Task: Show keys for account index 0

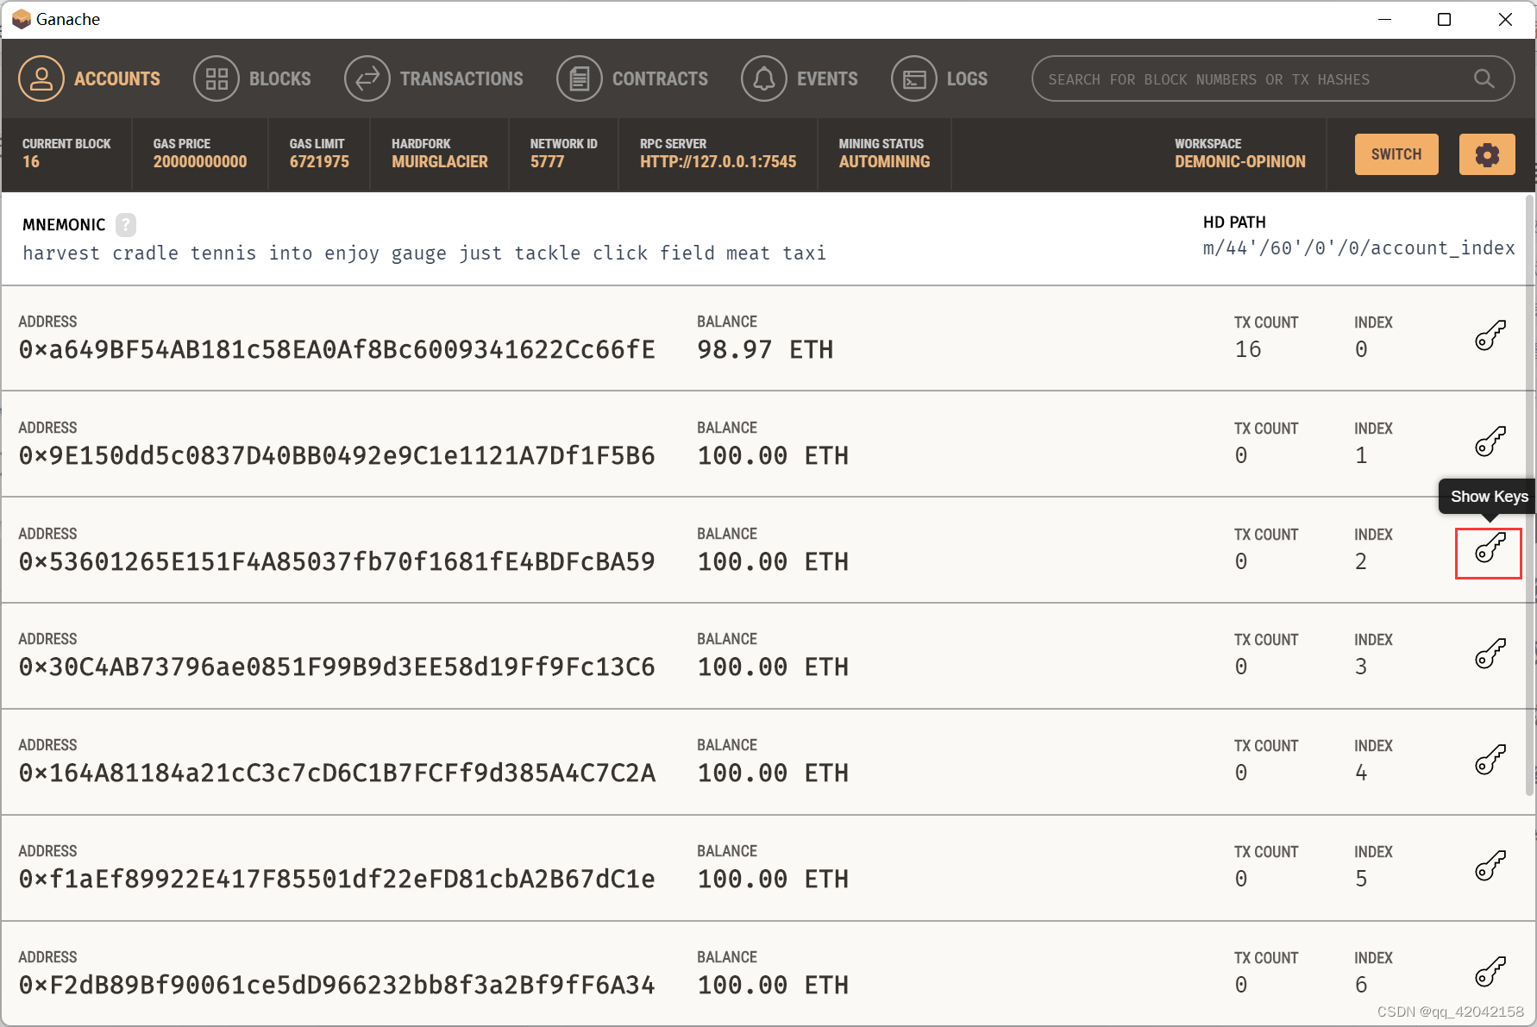Action: (x=1490, y=335)
